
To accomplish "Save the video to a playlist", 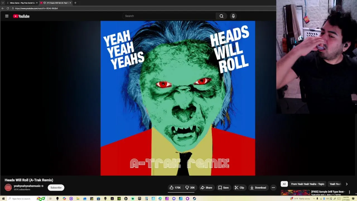I will (x=223, y=188).
